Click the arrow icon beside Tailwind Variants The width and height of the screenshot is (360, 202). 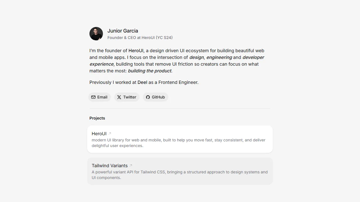tap(131, 165)
